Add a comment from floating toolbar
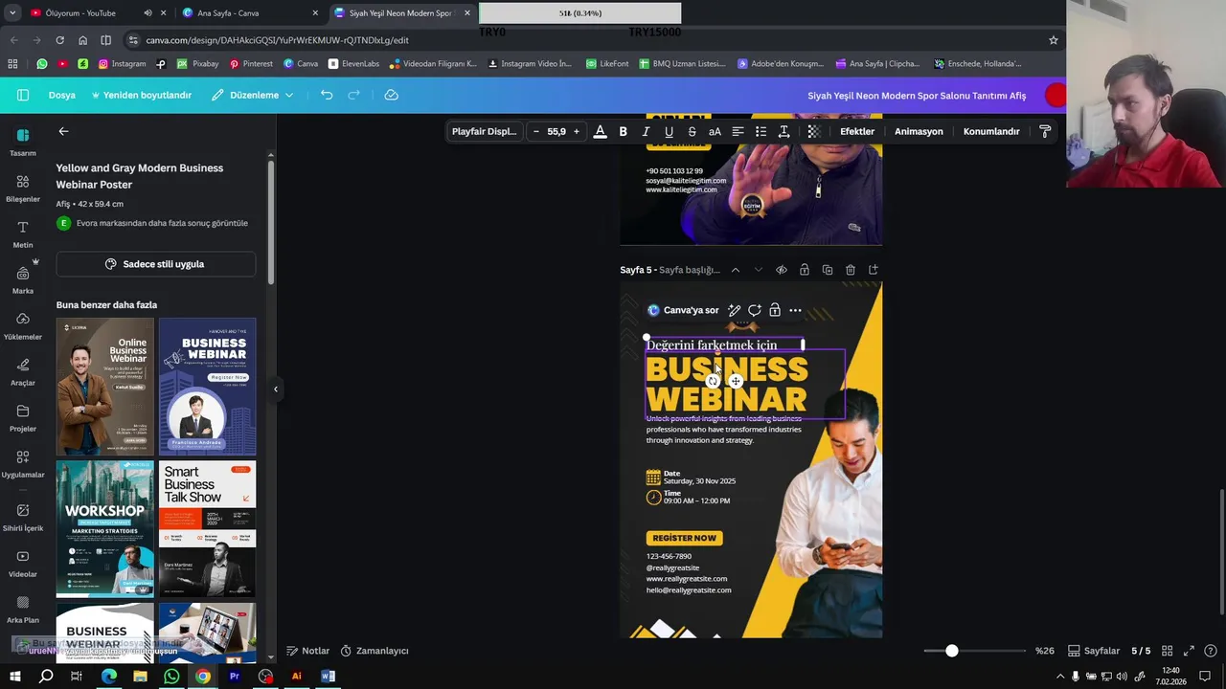 coord(755,310)
